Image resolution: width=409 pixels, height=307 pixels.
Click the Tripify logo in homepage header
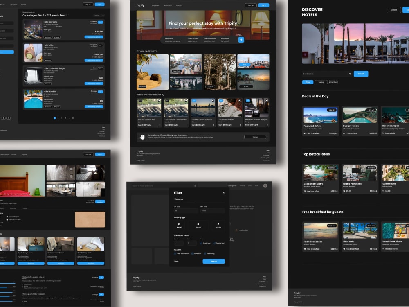point(140,5)
